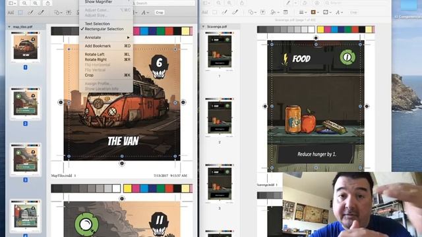This screenshot has width=422, height=237.
Task: Open Shapes menu in Scavenge markup bar
Action: tap(252, 13)
